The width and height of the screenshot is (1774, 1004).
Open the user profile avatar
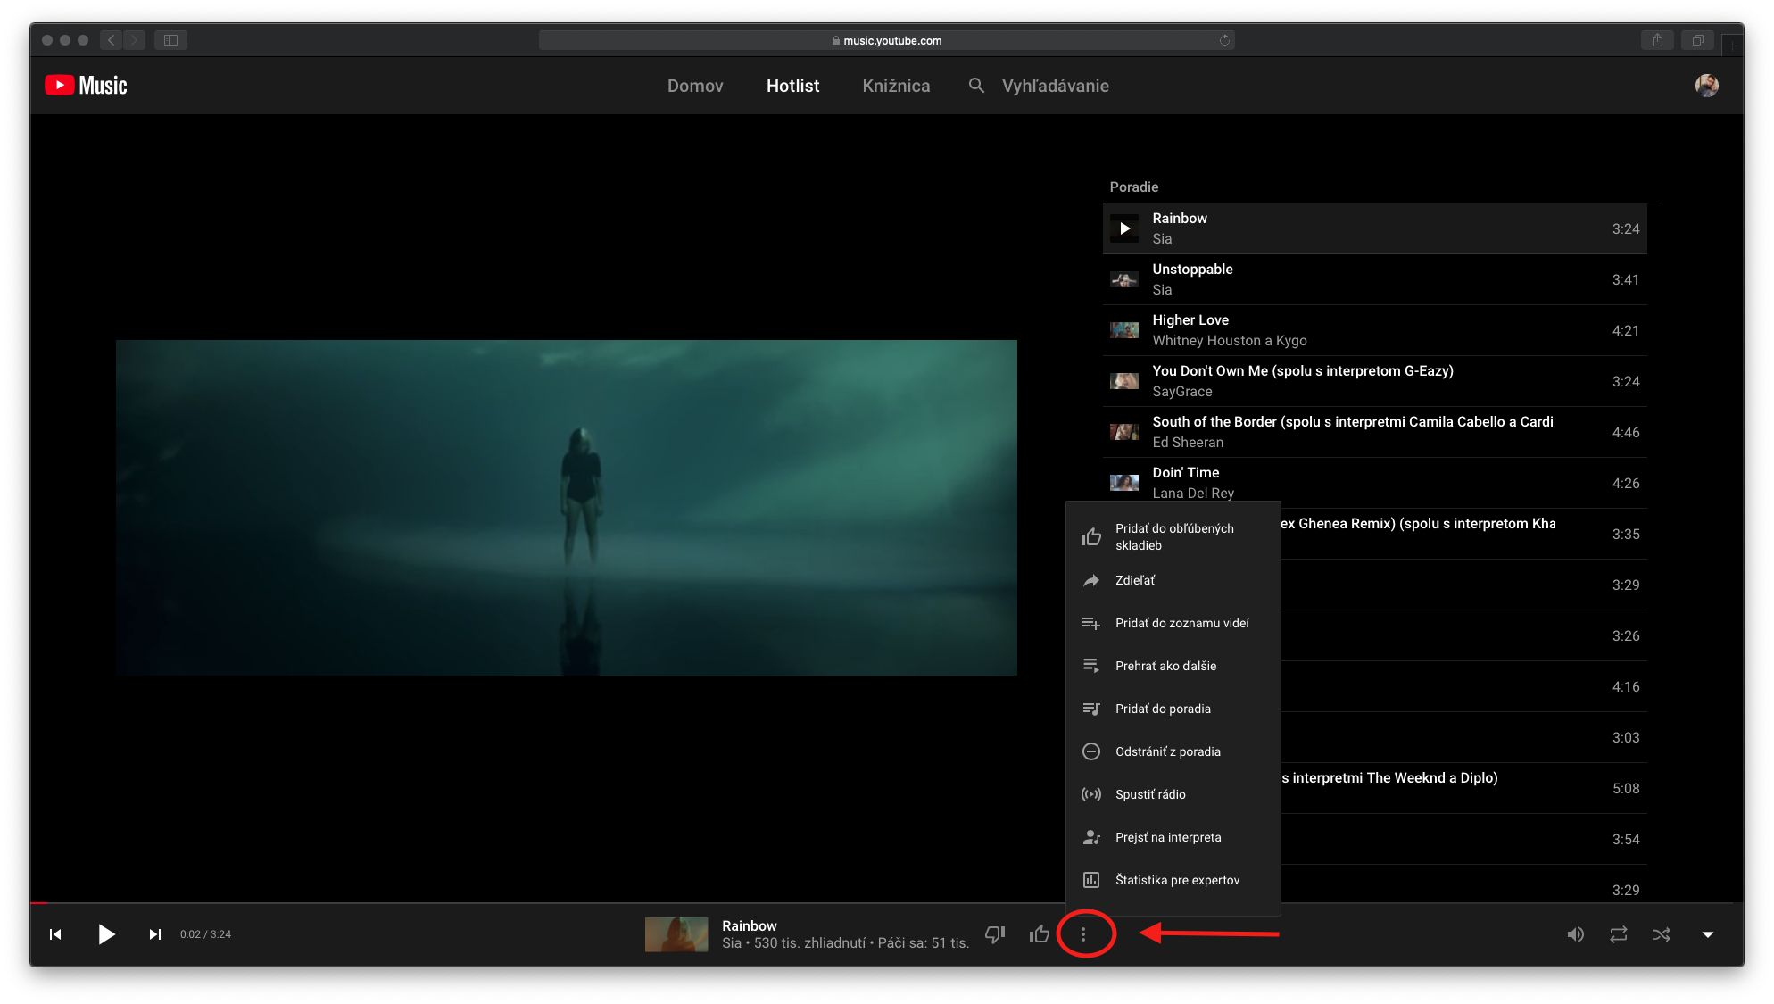tap(1706, 86)
